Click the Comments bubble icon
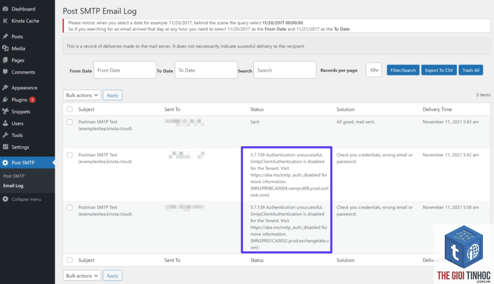 coord(5,72)
